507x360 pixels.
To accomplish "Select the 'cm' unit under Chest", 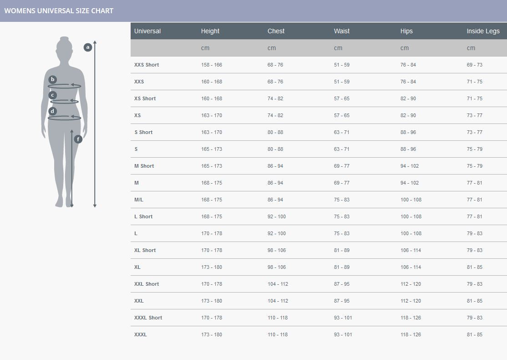I will (x=272, y=48).
